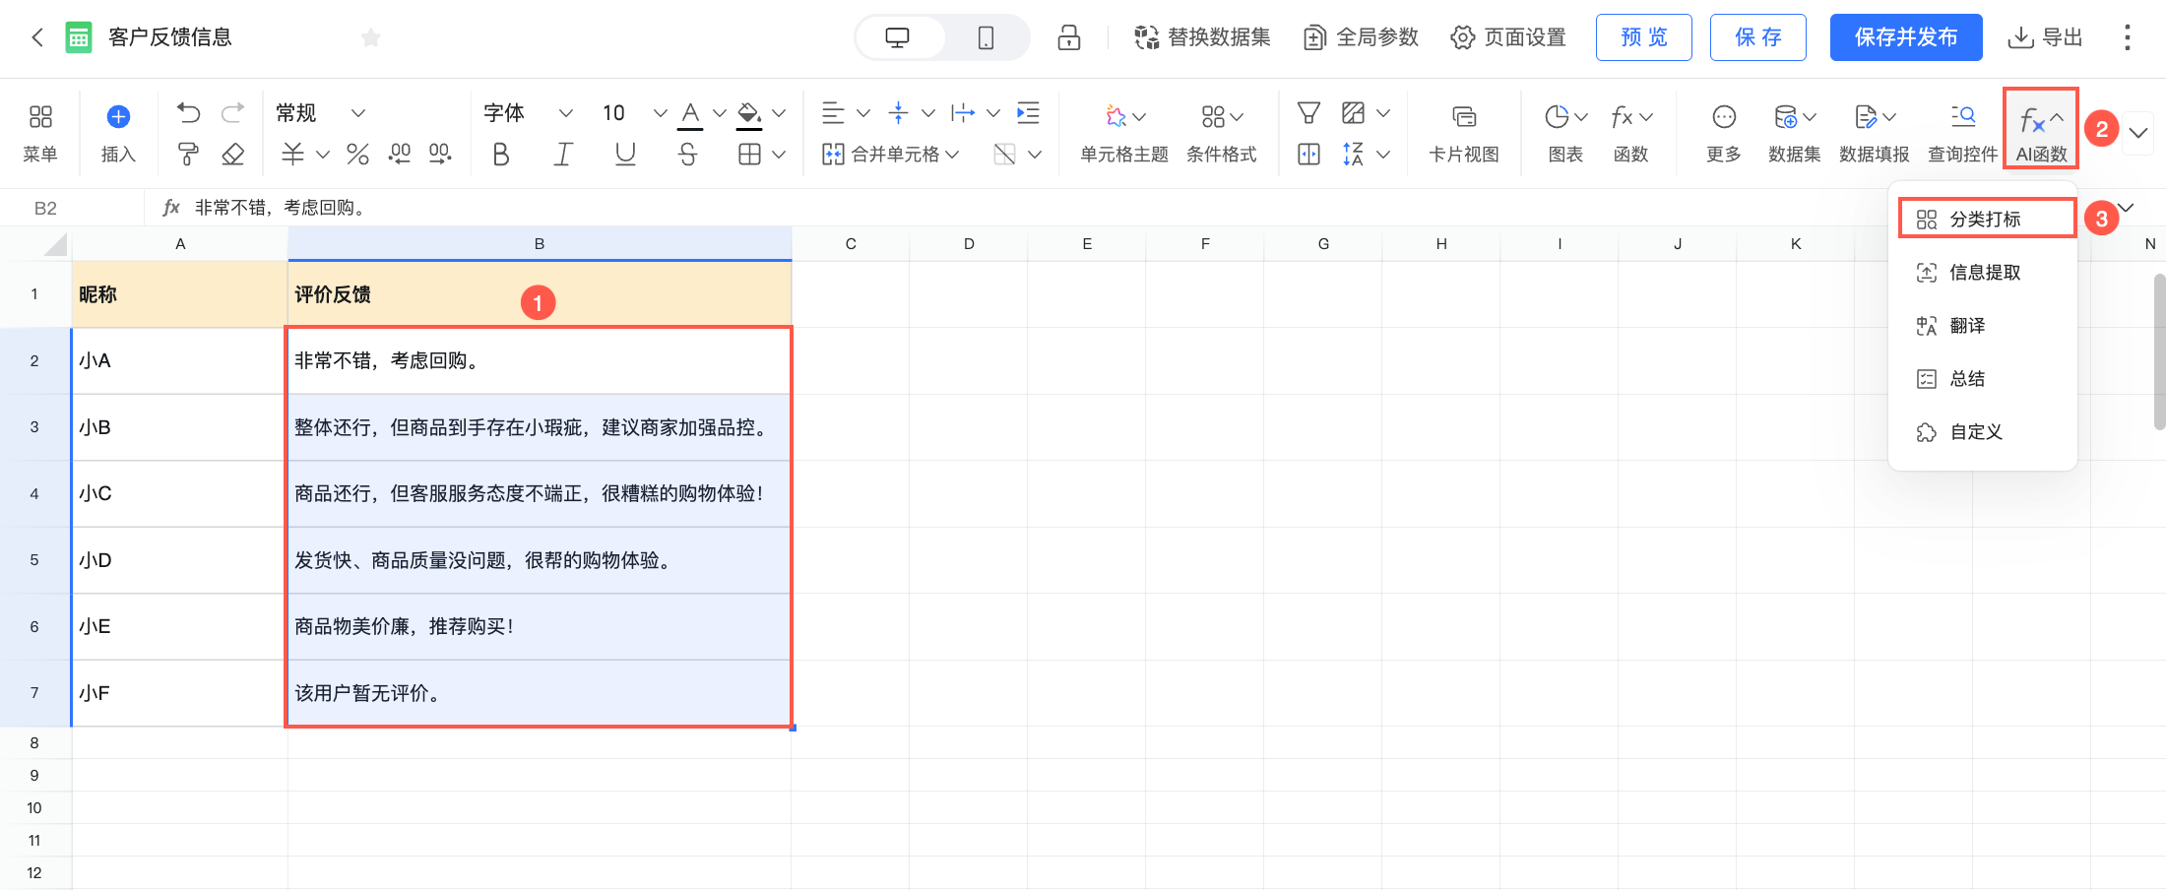Open the 数据填报 data entry tool
The height and width of the screenshot is (890, 2166).
[x=1875, y=133]
